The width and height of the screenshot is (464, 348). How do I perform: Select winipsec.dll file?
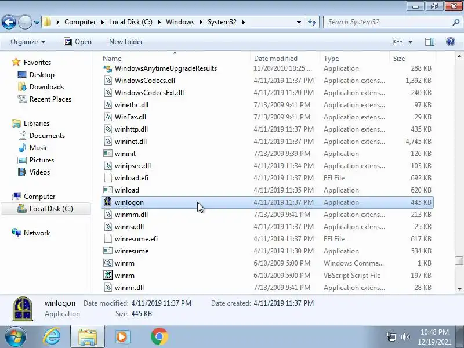(x=133, y=166)
